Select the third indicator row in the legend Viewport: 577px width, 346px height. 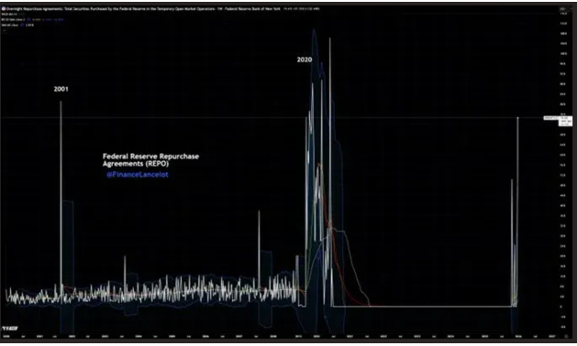click(x=17, y=25)
